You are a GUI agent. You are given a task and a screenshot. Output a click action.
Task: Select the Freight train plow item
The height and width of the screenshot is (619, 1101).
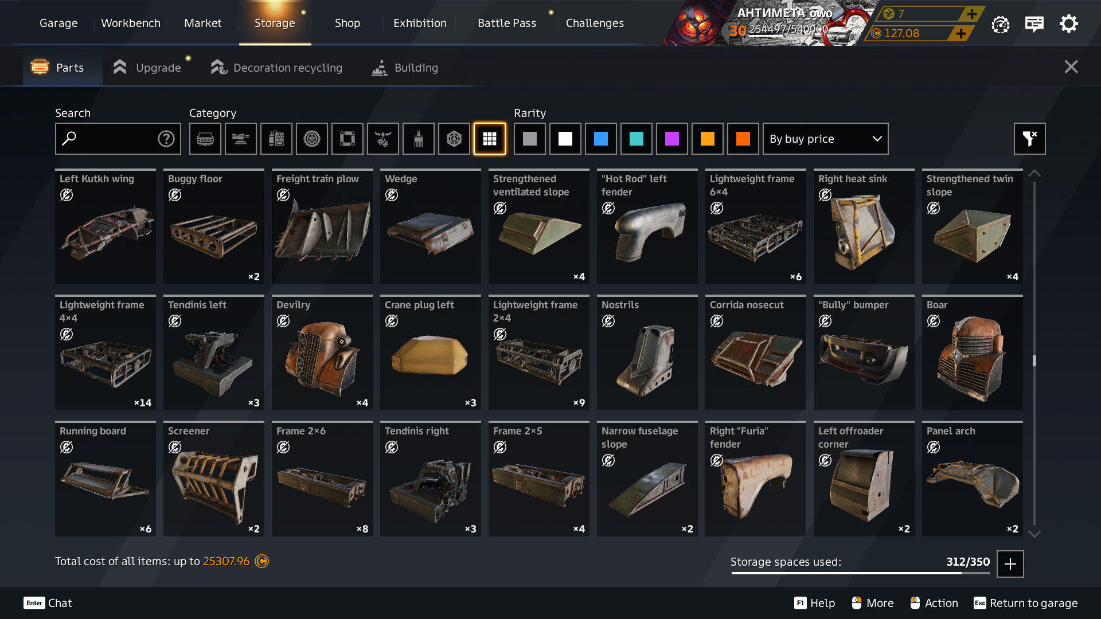pos(322,227)
